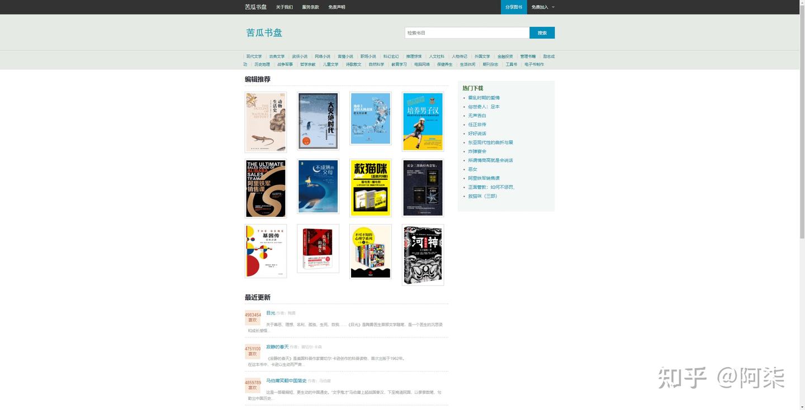Open the 大灭绝时代 book cover

point(318,121)
